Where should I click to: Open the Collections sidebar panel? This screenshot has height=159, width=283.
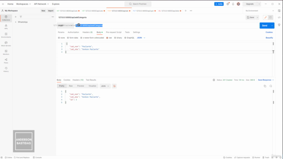coord(6,18)
